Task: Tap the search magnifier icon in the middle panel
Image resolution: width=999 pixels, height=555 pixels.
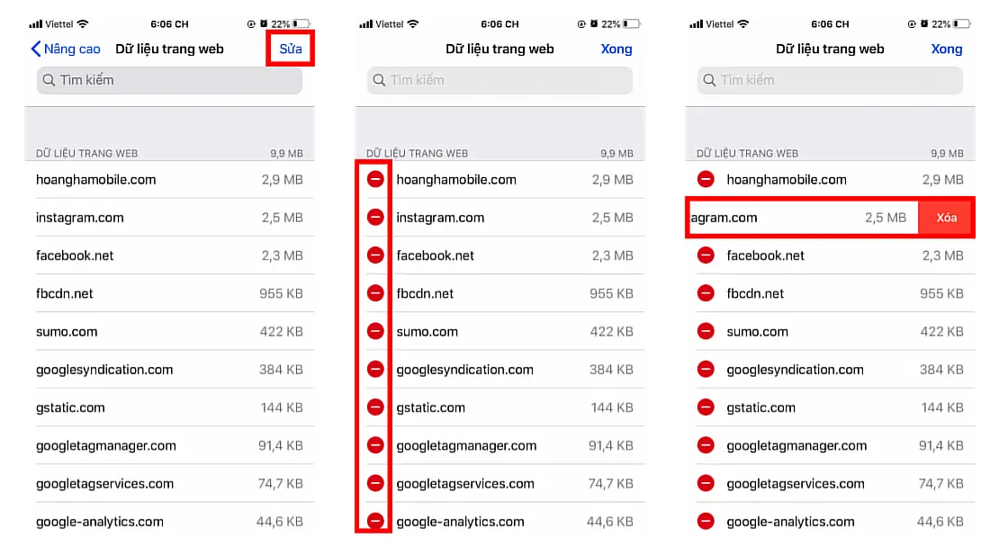Action: click(378, 80)
